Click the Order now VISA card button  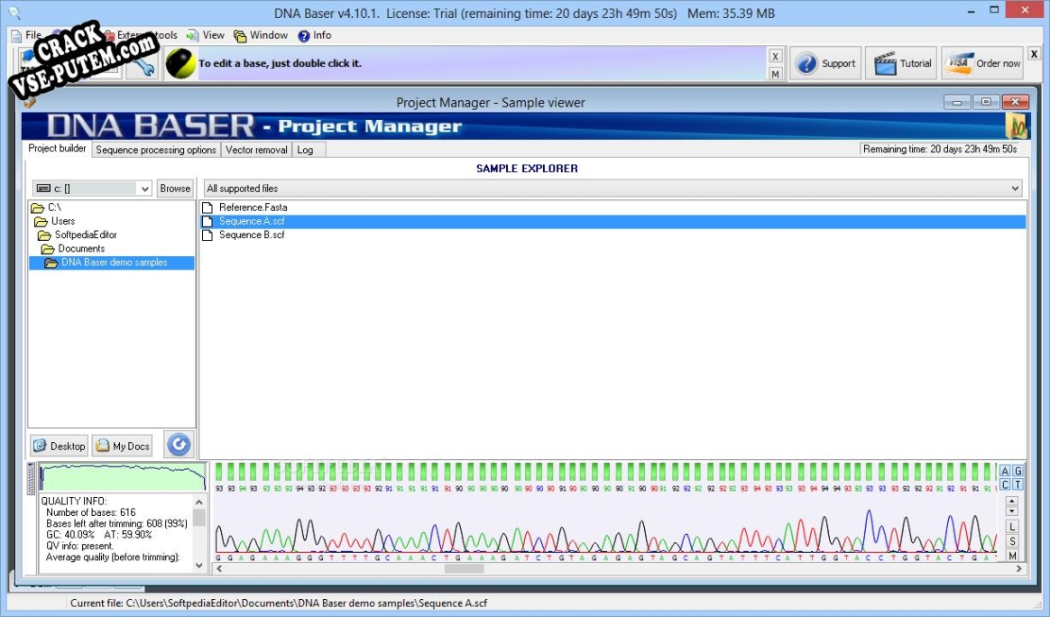[x=982, y=64]
